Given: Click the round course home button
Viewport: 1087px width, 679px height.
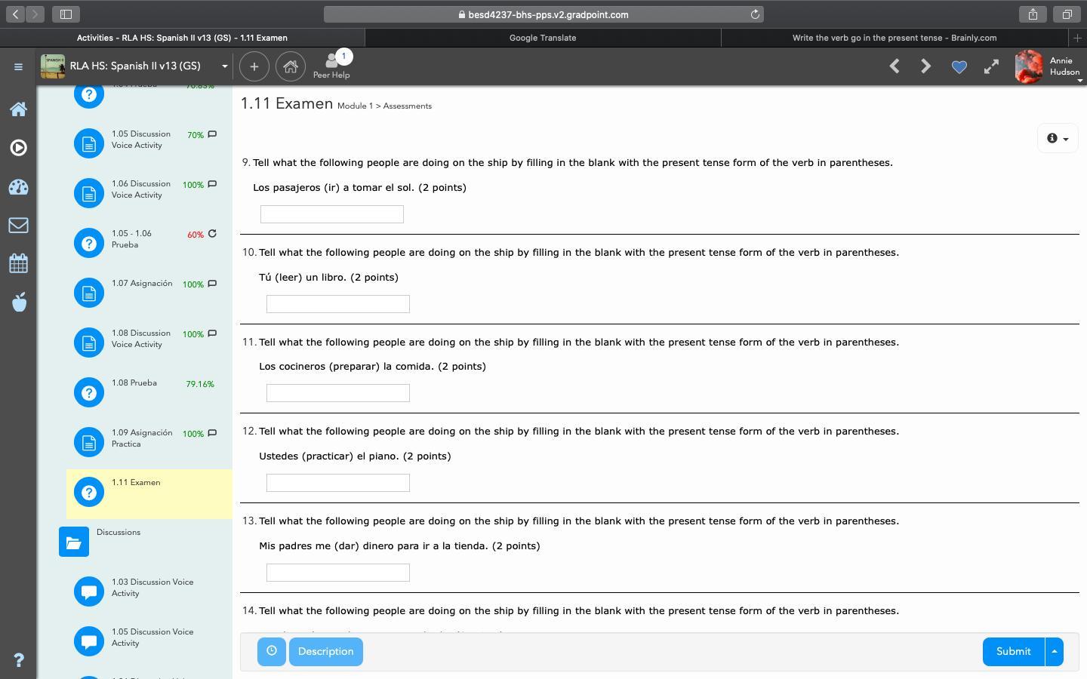Looking at the screenshot, I should coord(291,66).
